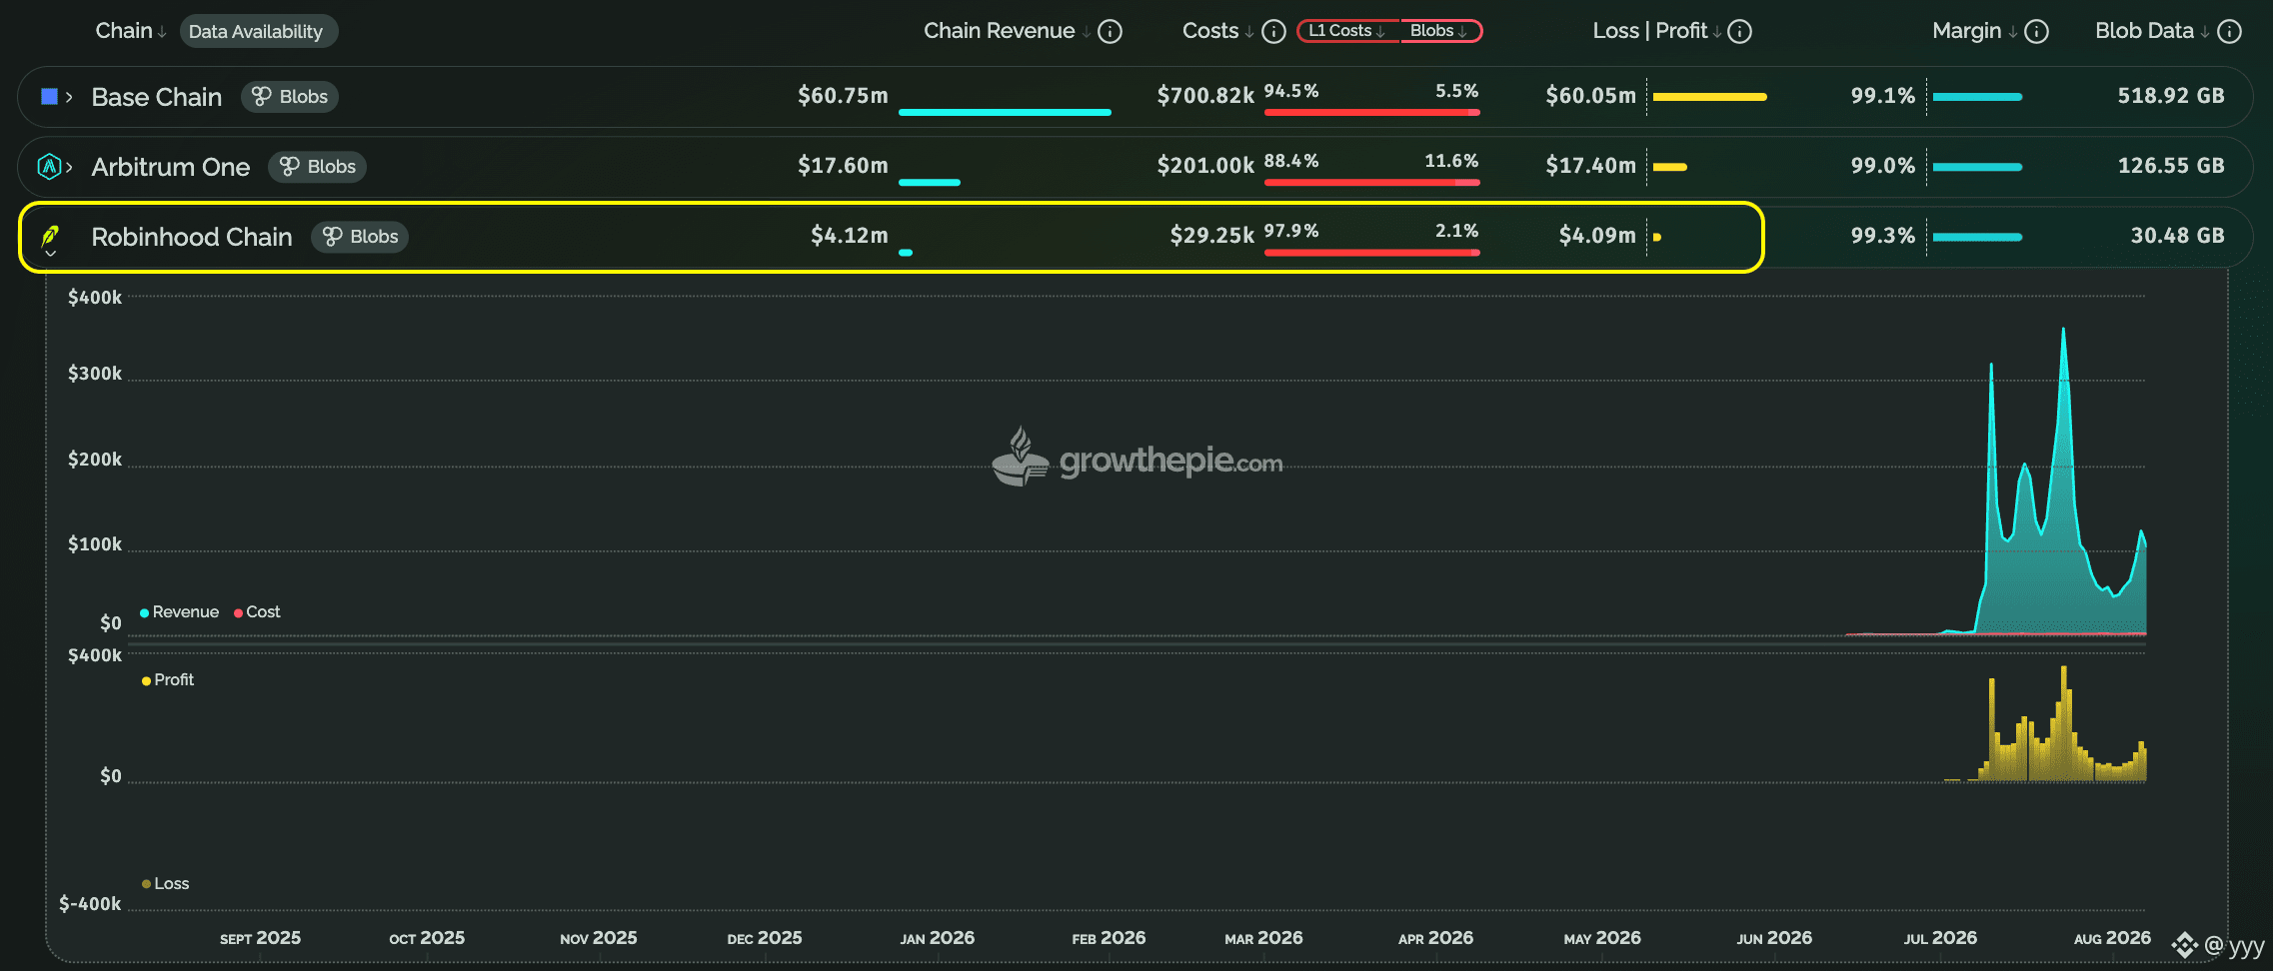The height and width of the screenshot is (971, 2273).
Task: Click the Arbitrum One profit value $17.40m
Action: 1591,166
